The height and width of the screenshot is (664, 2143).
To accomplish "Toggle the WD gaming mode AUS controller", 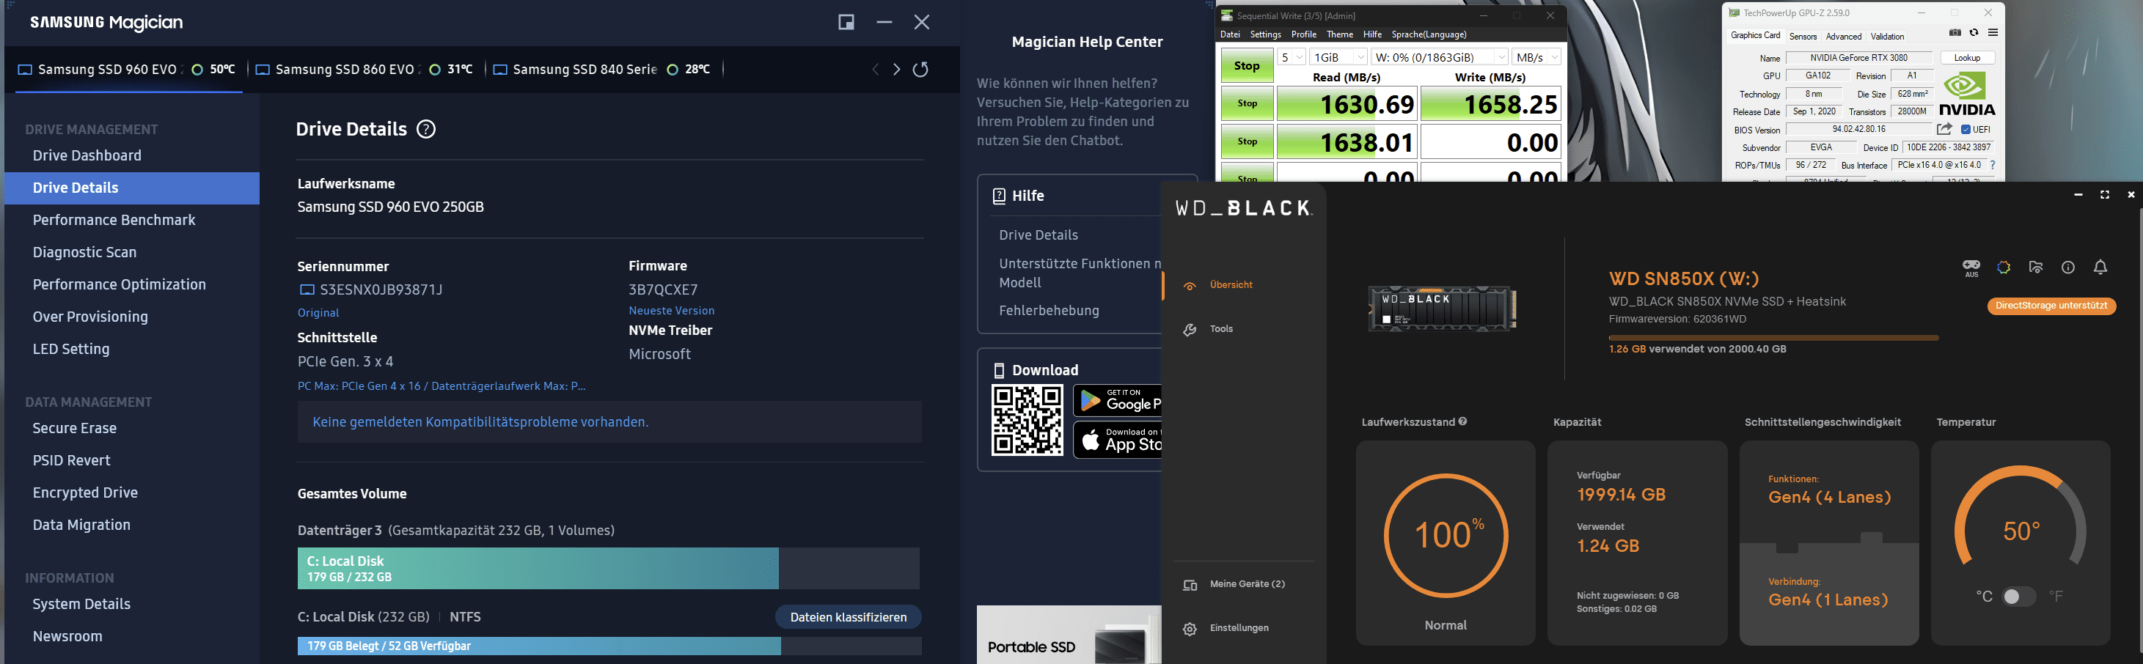I will click(x=1971, y=268).
